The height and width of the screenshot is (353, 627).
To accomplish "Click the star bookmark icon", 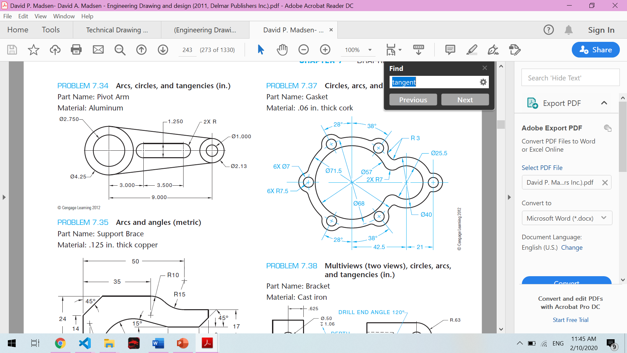I will (x=33, y=50).
